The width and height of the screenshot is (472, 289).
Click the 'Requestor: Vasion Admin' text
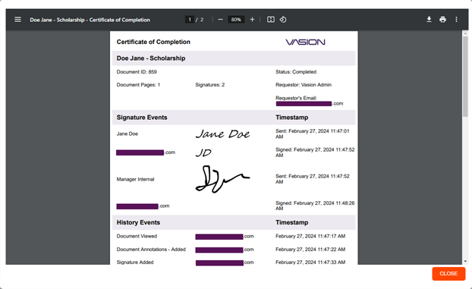pos(304,85)
